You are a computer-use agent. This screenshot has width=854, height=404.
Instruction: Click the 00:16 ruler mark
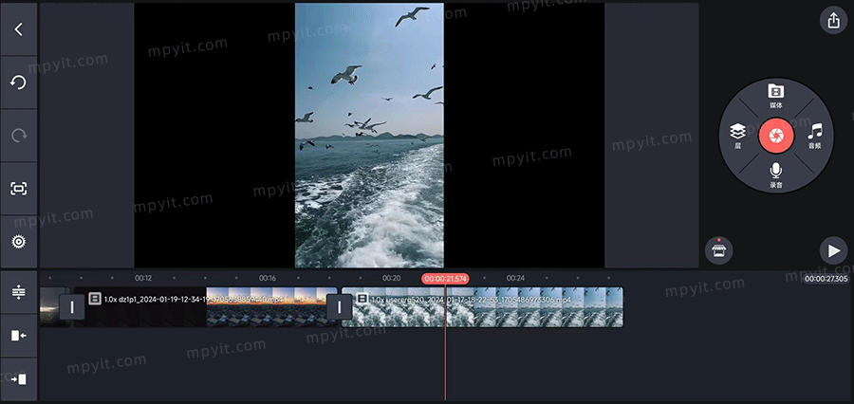coord(268,278)
